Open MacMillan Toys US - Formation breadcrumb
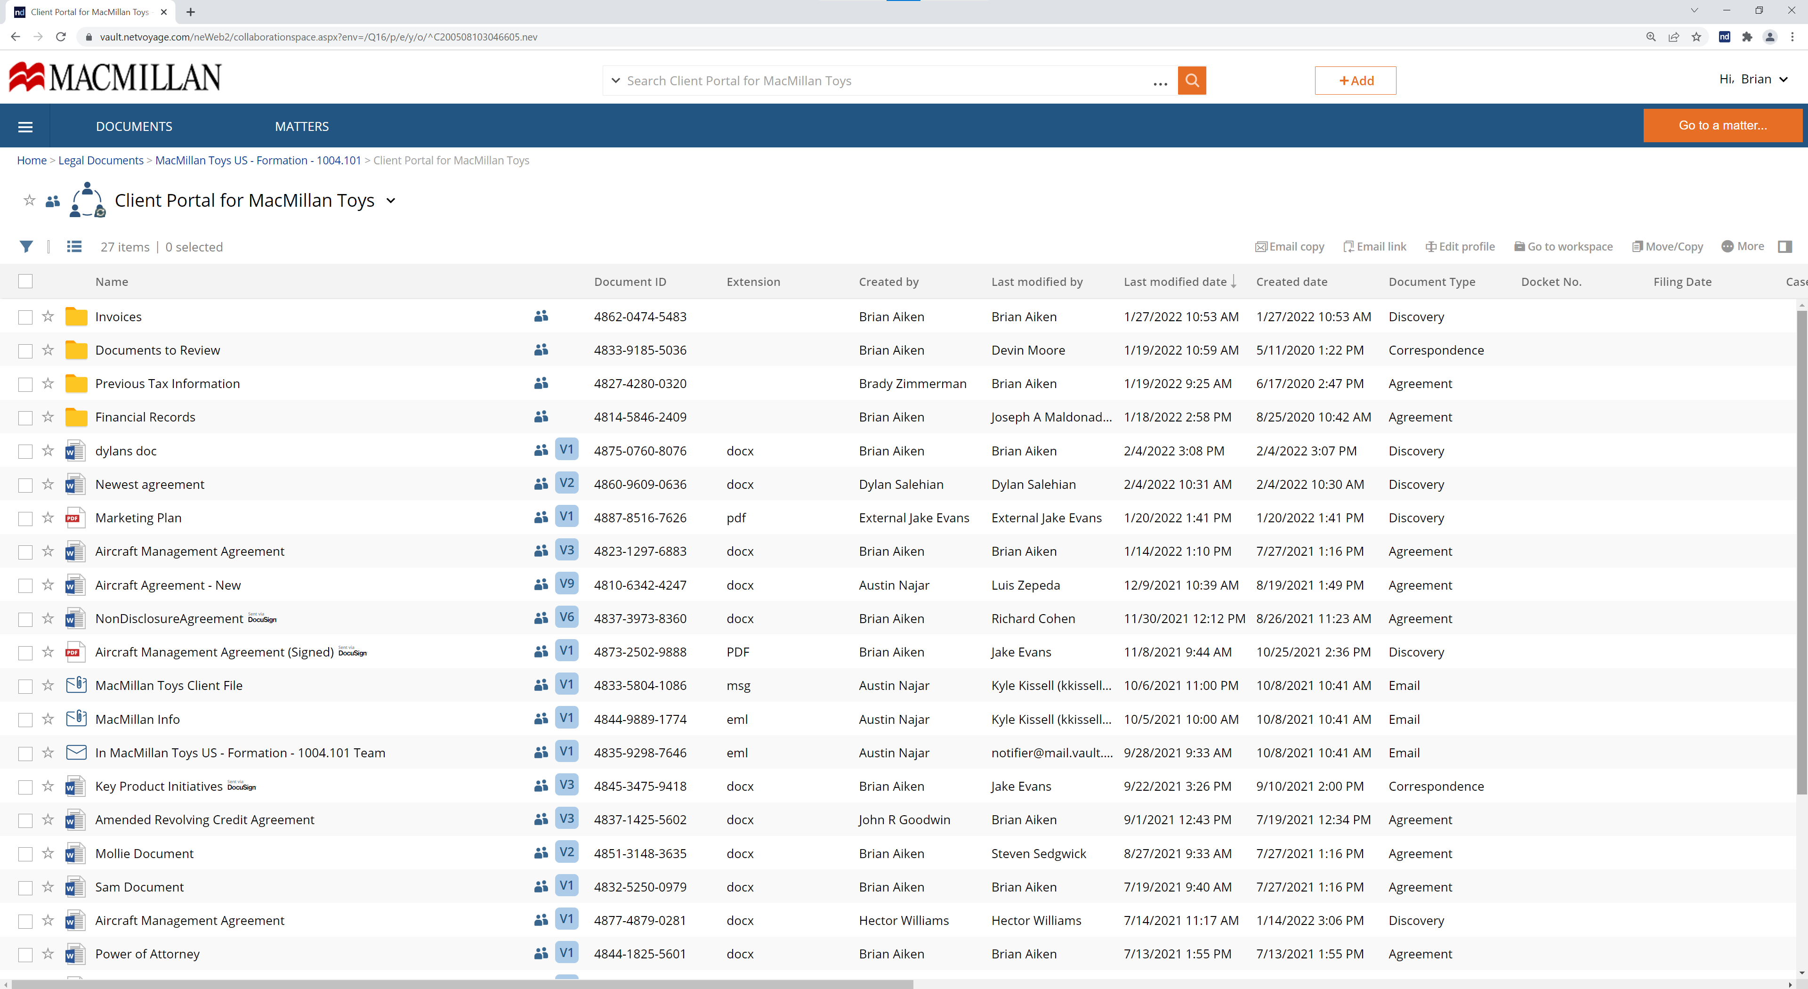 coord(258,160)
